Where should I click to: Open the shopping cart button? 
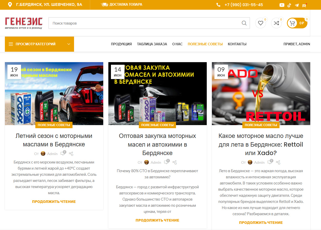coord(297,23)
